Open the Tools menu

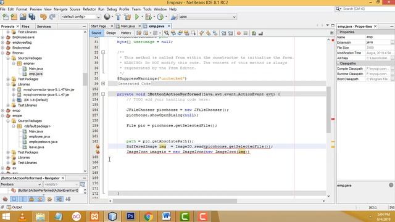(147, 9)
